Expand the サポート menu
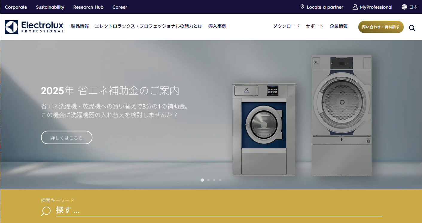This screenshot has height=223, width=422. point(315,26)
